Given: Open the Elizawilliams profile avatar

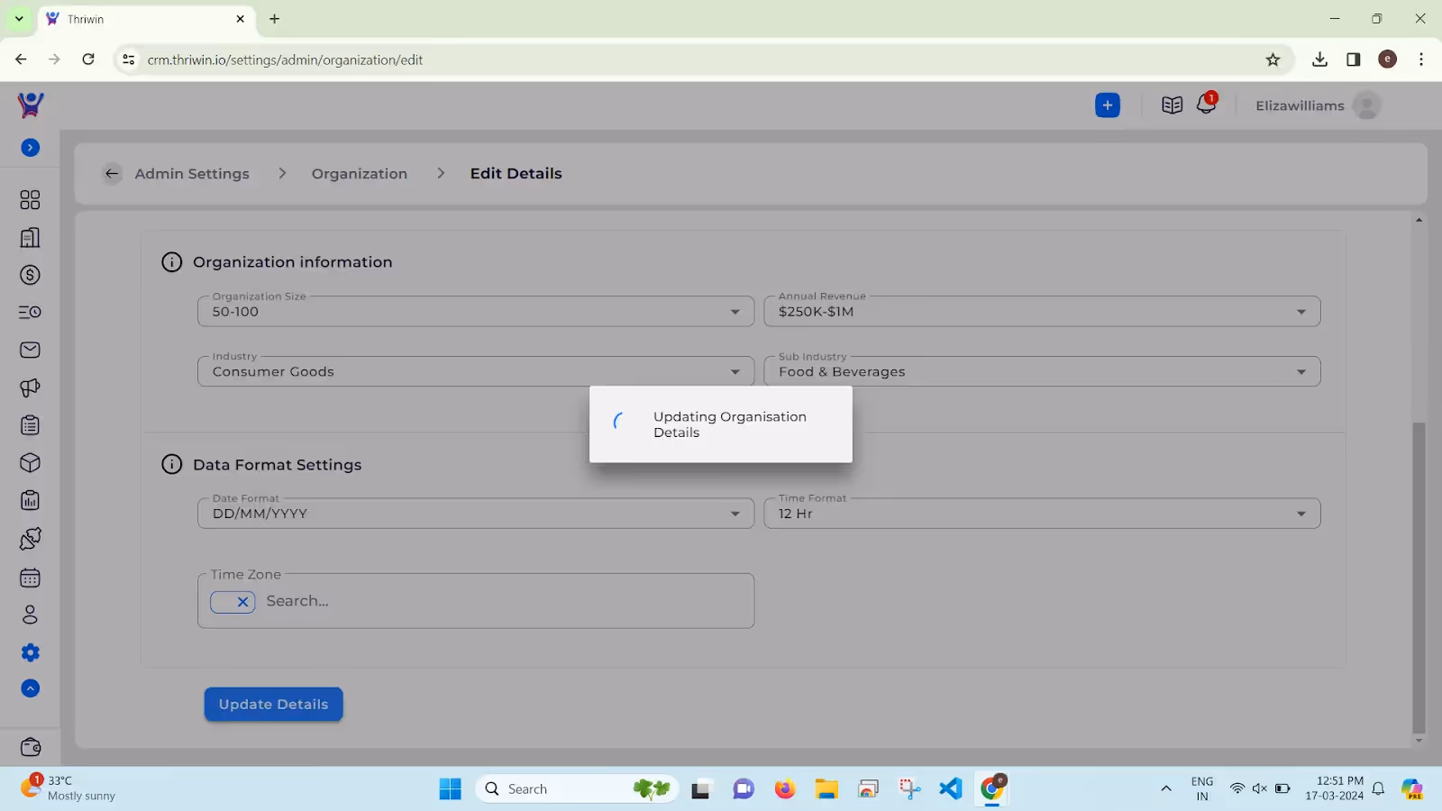Looking at the screenshot, I should [1366, 105].
